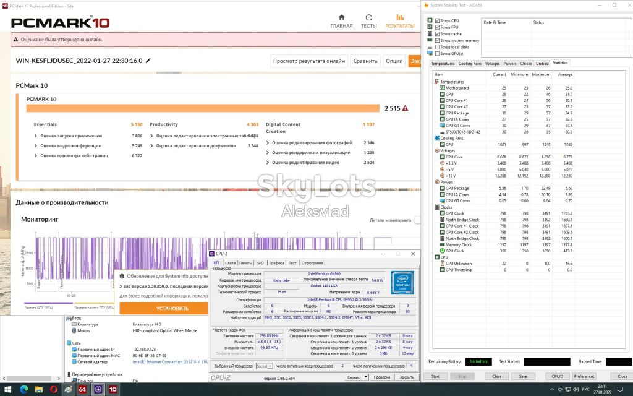The image size is (633, 396).
Task: Open the notification center icon
Action: (x=620, y=390)
